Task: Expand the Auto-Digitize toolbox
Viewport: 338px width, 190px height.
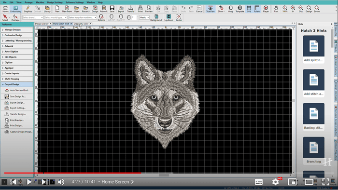Action: [x=17, y=52]
